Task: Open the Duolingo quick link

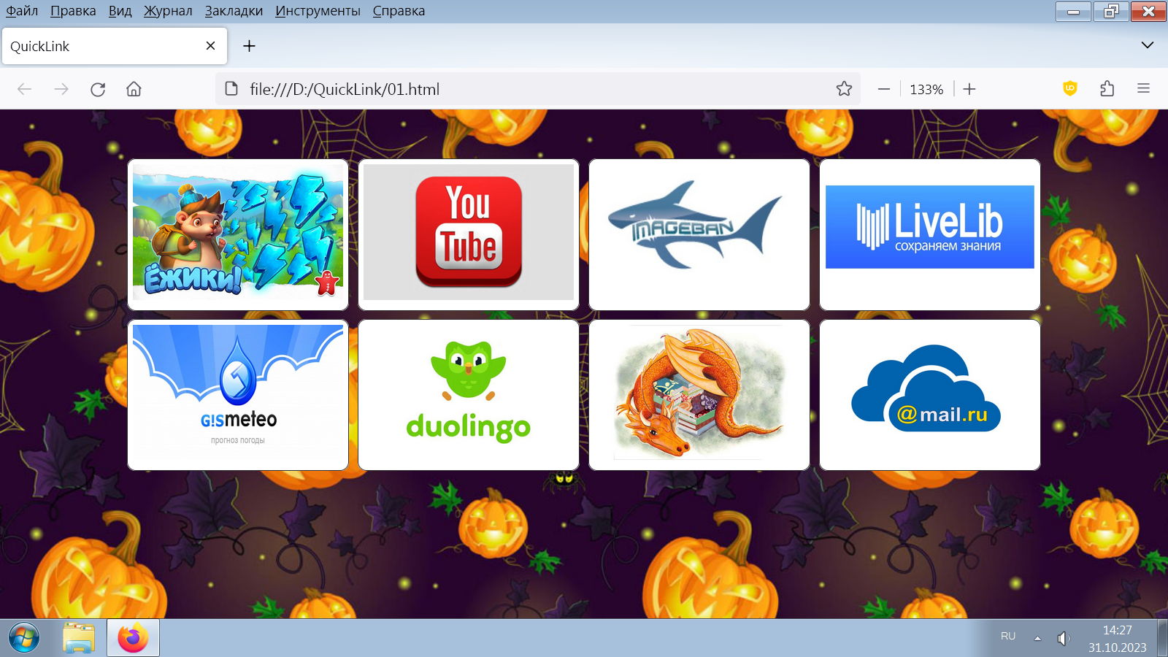Action: (x=469, y=395)
